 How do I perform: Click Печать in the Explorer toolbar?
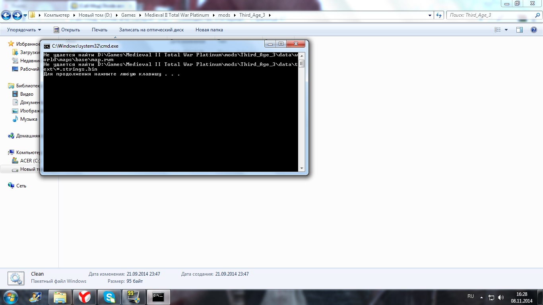click(99, 30)
